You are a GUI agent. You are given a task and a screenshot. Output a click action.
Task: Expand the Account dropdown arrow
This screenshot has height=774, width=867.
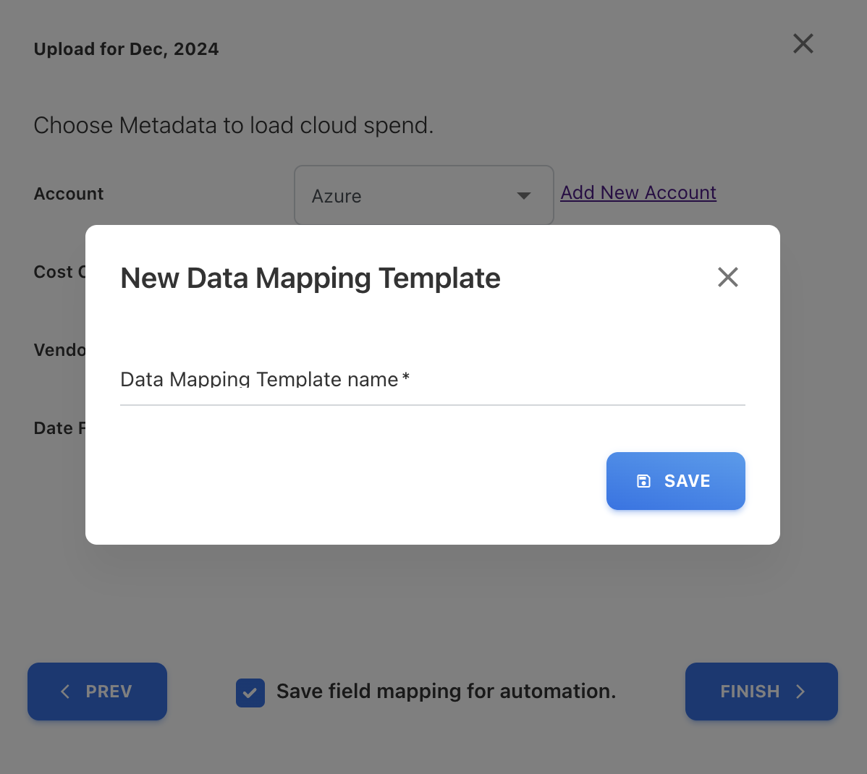(524, 196)
